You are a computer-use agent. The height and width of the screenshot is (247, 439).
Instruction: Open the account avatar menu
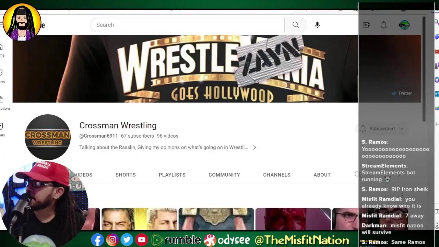point(405,25)
